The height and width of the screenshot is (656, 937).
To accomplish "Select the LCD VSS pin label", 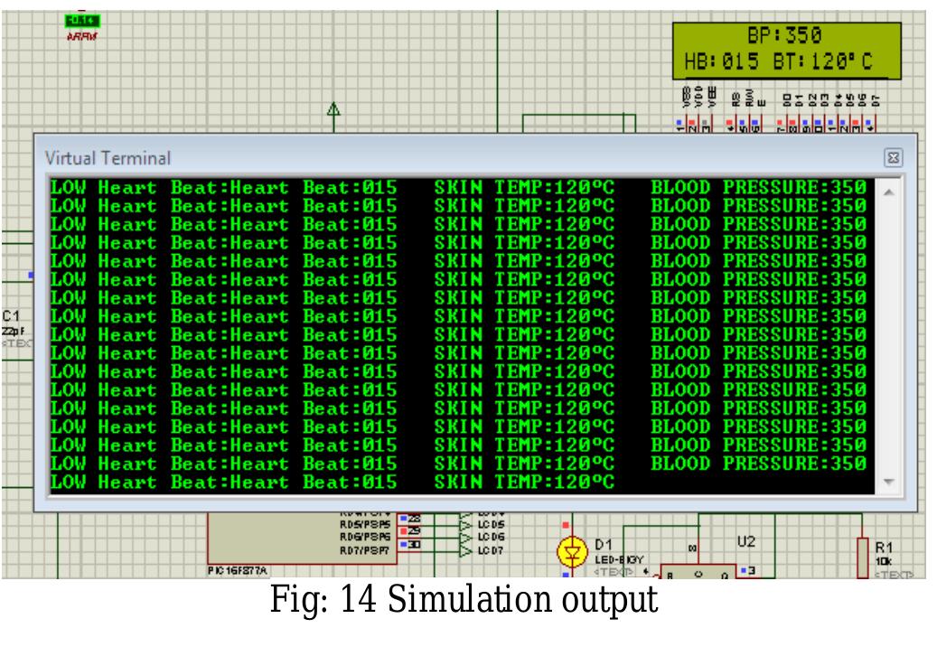I will [684, 93].
